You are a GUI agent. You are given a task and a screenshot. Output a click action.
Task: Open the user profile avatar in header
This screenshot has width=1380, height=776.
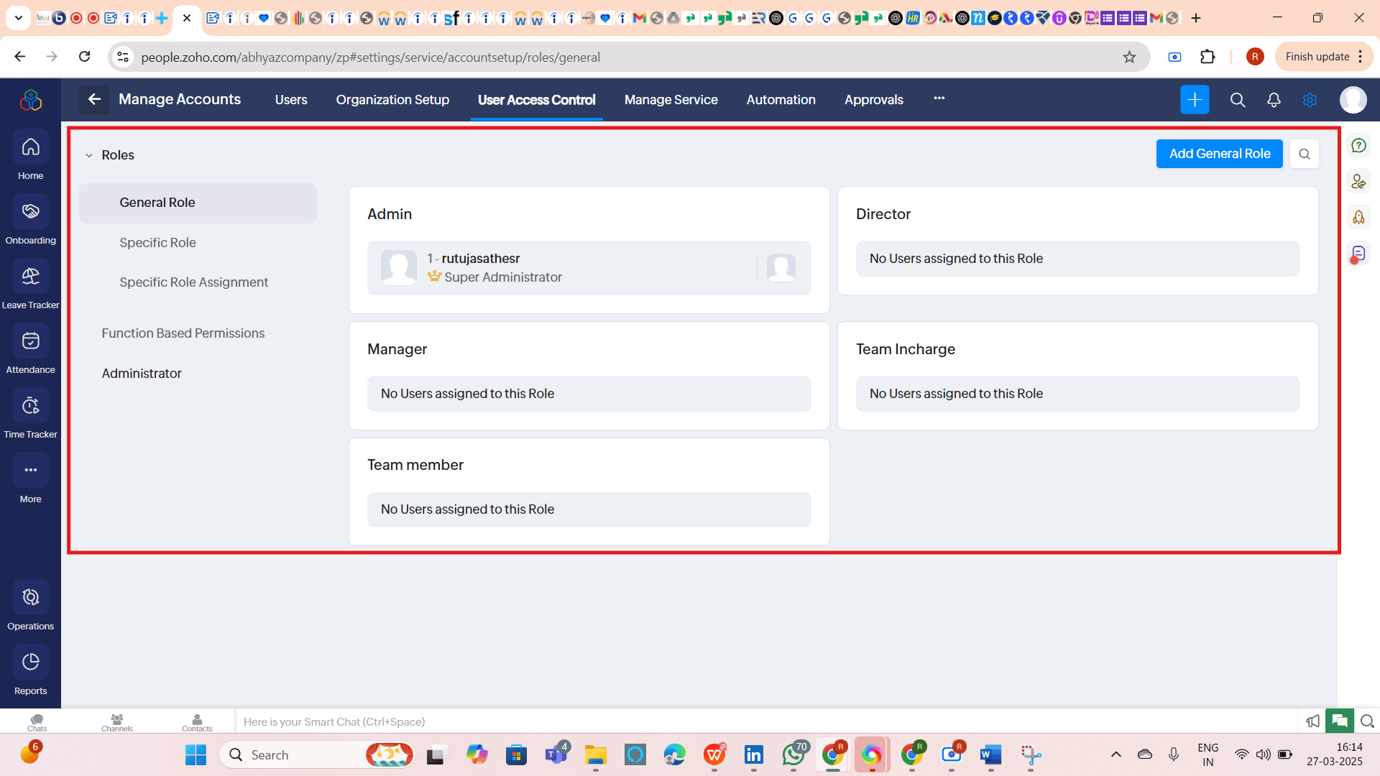tap(1353, 100)
